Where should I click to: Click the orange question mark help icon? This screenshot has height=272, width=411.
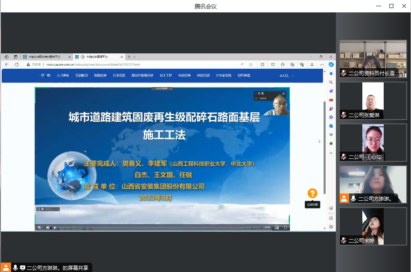coord(312,193)
